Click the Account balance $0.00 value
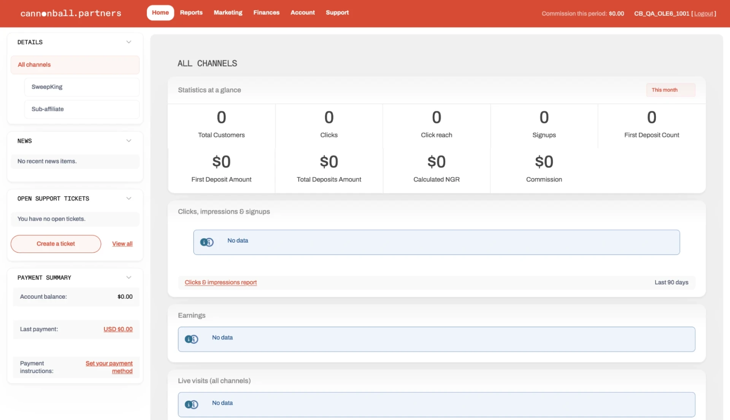Image resolution: width=730 pixels, height=420 pixels. [125, 297]
